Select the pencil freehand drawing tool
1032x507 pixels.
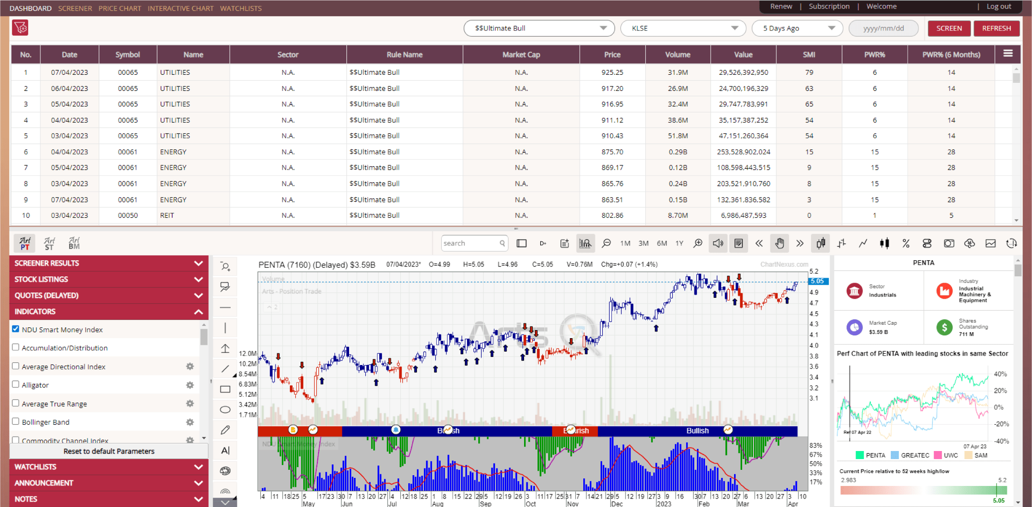click(x=225, y=430)
